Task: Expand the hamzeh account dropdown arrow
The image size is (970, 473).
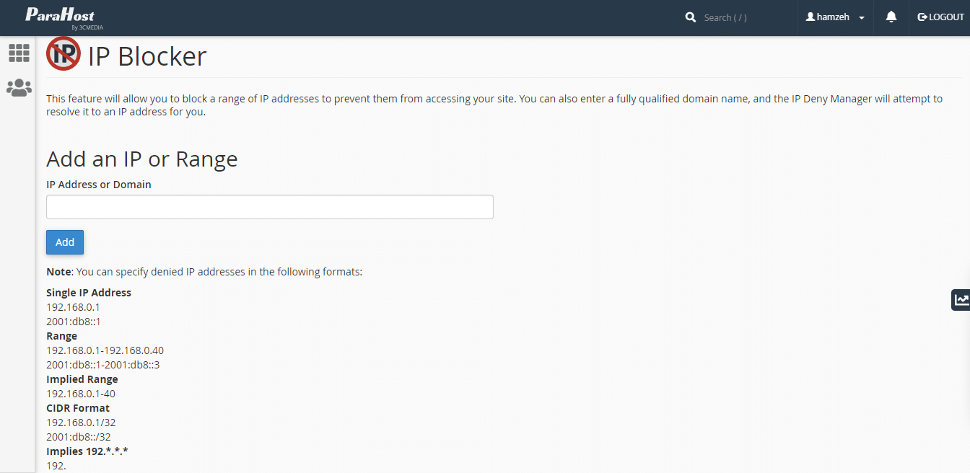Action: 862,18
